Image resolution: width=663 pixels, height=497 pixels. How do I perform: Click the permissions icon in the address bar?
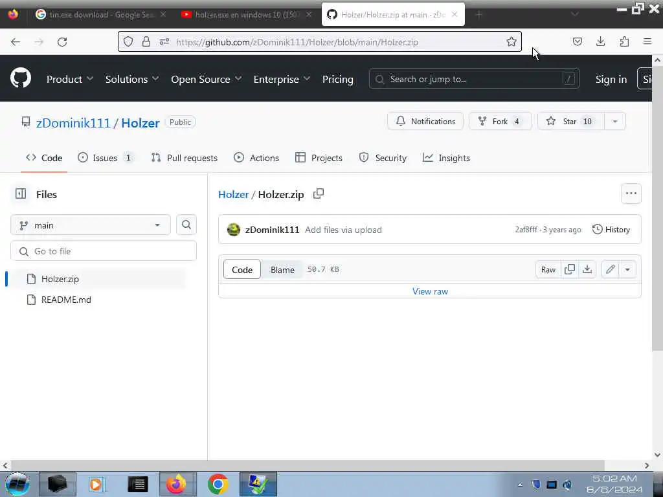pyautogui.click(x=164, y=41)
